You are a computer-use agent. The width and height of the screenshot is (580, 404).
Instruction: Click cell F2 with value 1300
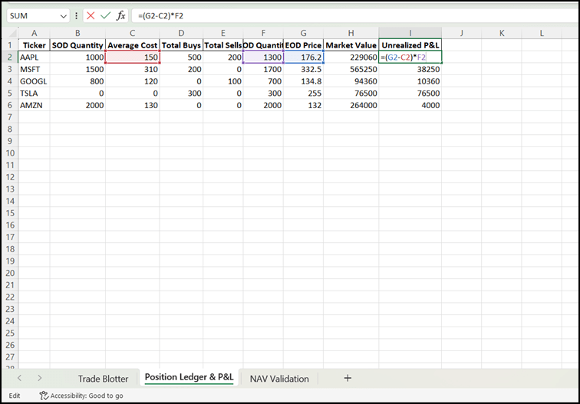click(263, 57)
